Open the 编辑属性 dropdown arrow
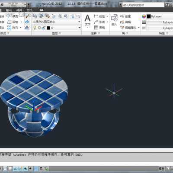The width and height of the screenshot is (173, 173). 139,28
